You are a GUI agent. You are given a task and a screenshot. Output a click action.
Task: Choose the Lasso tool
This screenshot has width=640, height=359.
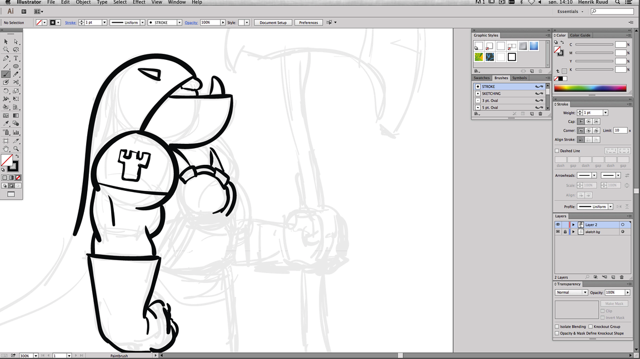[x=16, y=50]
